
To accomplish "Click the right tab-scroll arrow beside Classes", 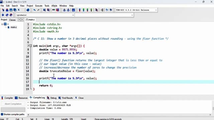I will tap(22, 20).
